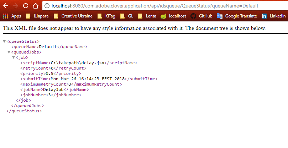Click the jobName value DelayJob
This screenshot has width=288, height=148.
53,90
